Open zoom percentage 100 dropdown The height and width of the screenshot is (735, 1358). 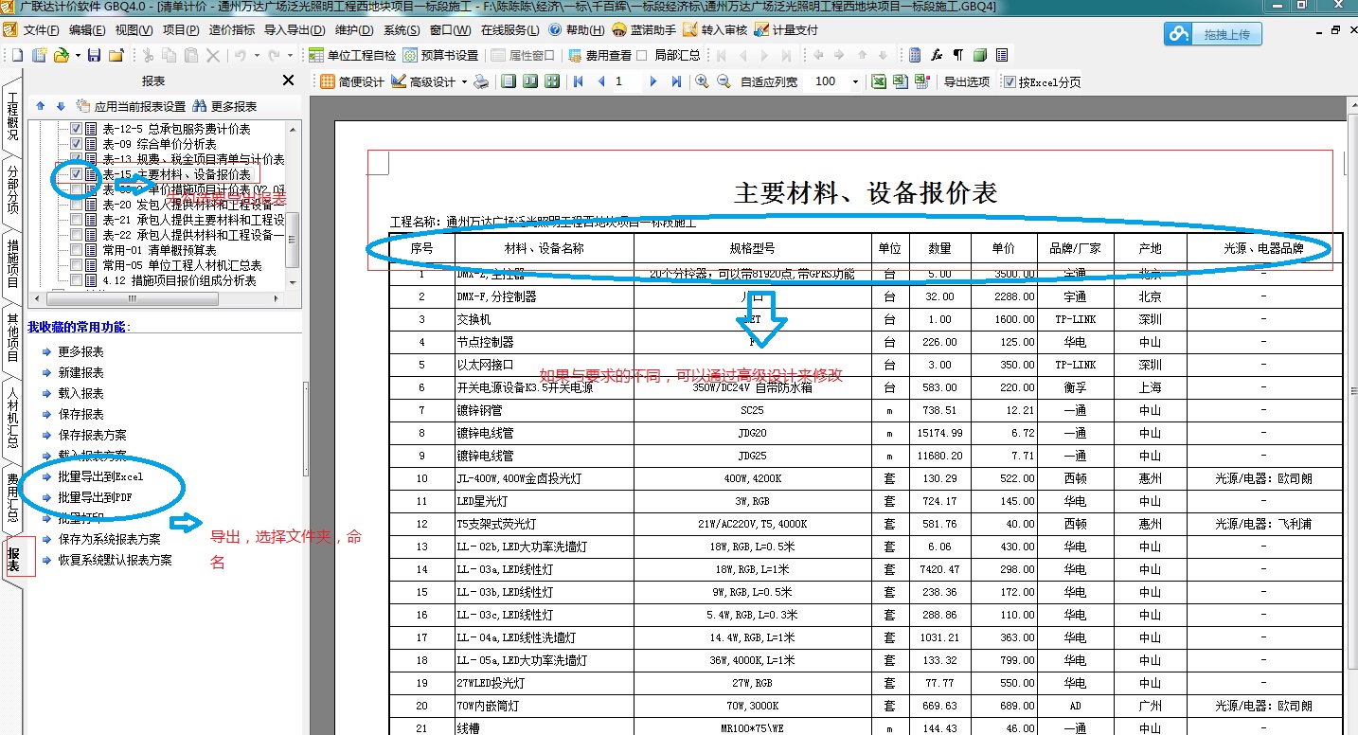pos(855,81)
